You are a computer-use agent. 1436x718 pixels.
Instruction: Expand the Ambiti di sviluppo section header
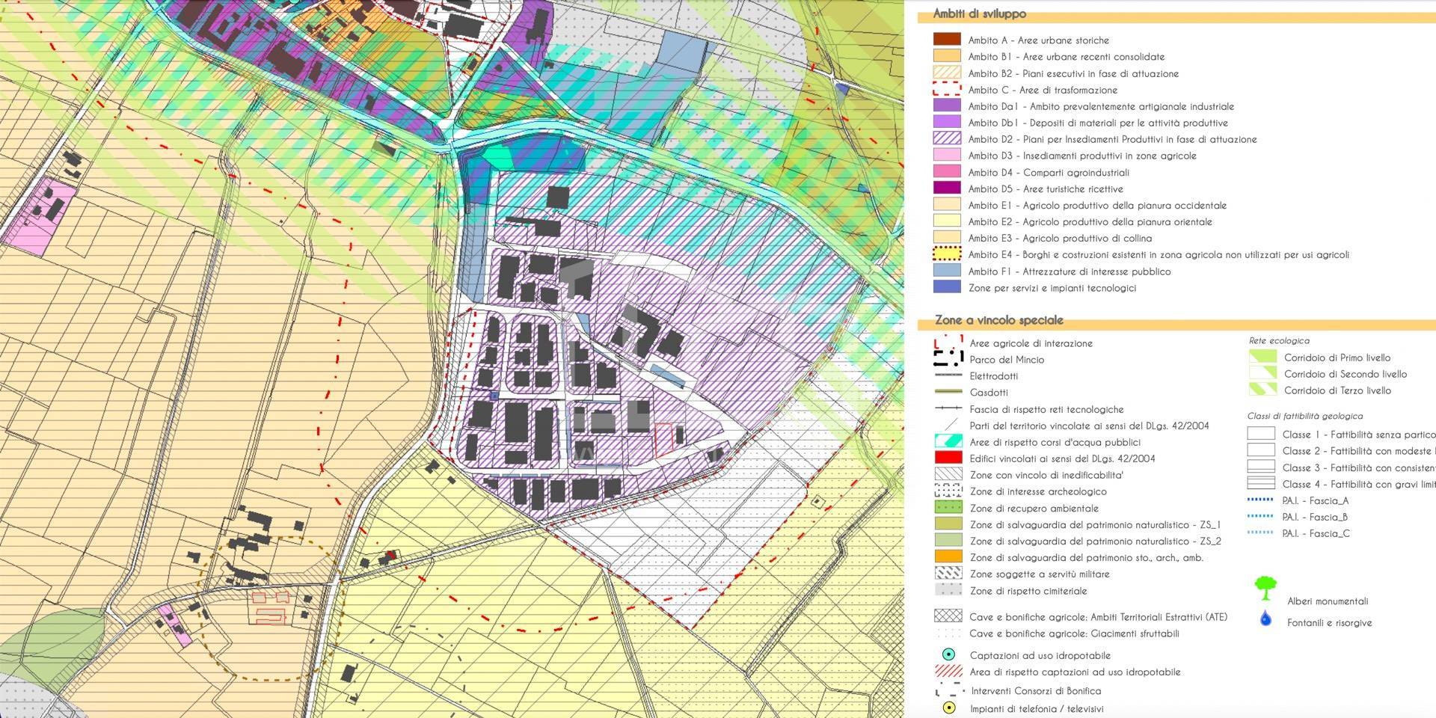pyautogui.click(x=978, y=13)
